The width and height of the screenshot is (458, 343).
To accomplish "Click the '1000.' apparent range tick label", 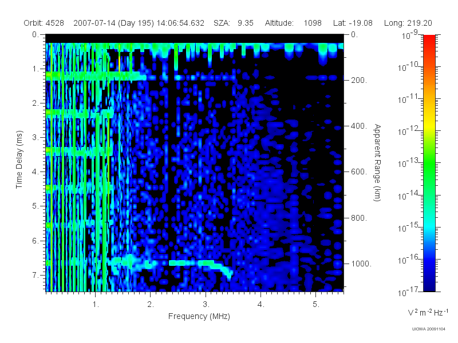I will (361, 264).
